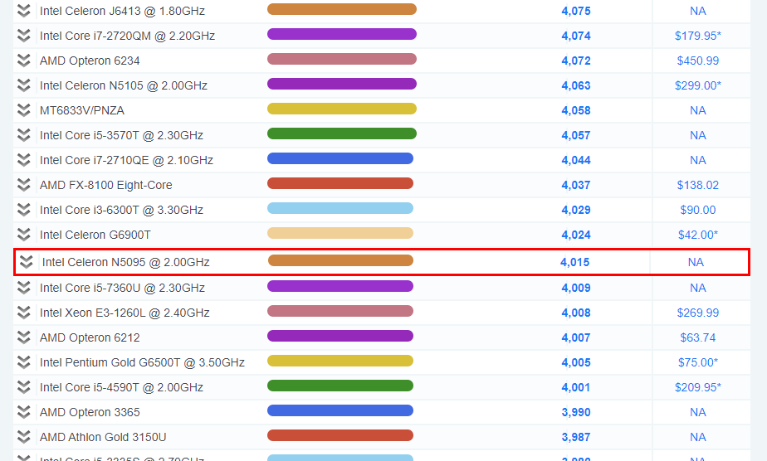
Task: Open the AMD Opteron 6212 link
Action: (x=90, y=337)
